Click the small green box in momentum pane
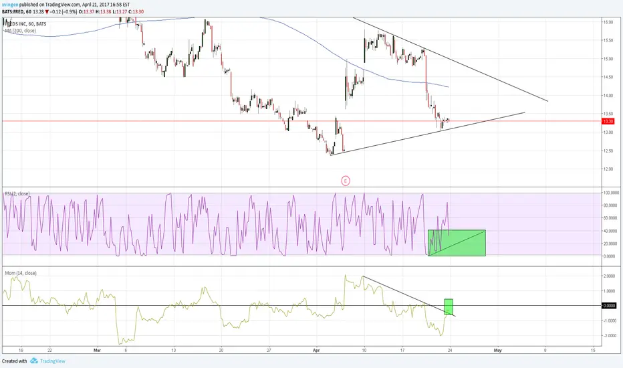Screen dimensions: 623x368 click(x=449, y=306)
